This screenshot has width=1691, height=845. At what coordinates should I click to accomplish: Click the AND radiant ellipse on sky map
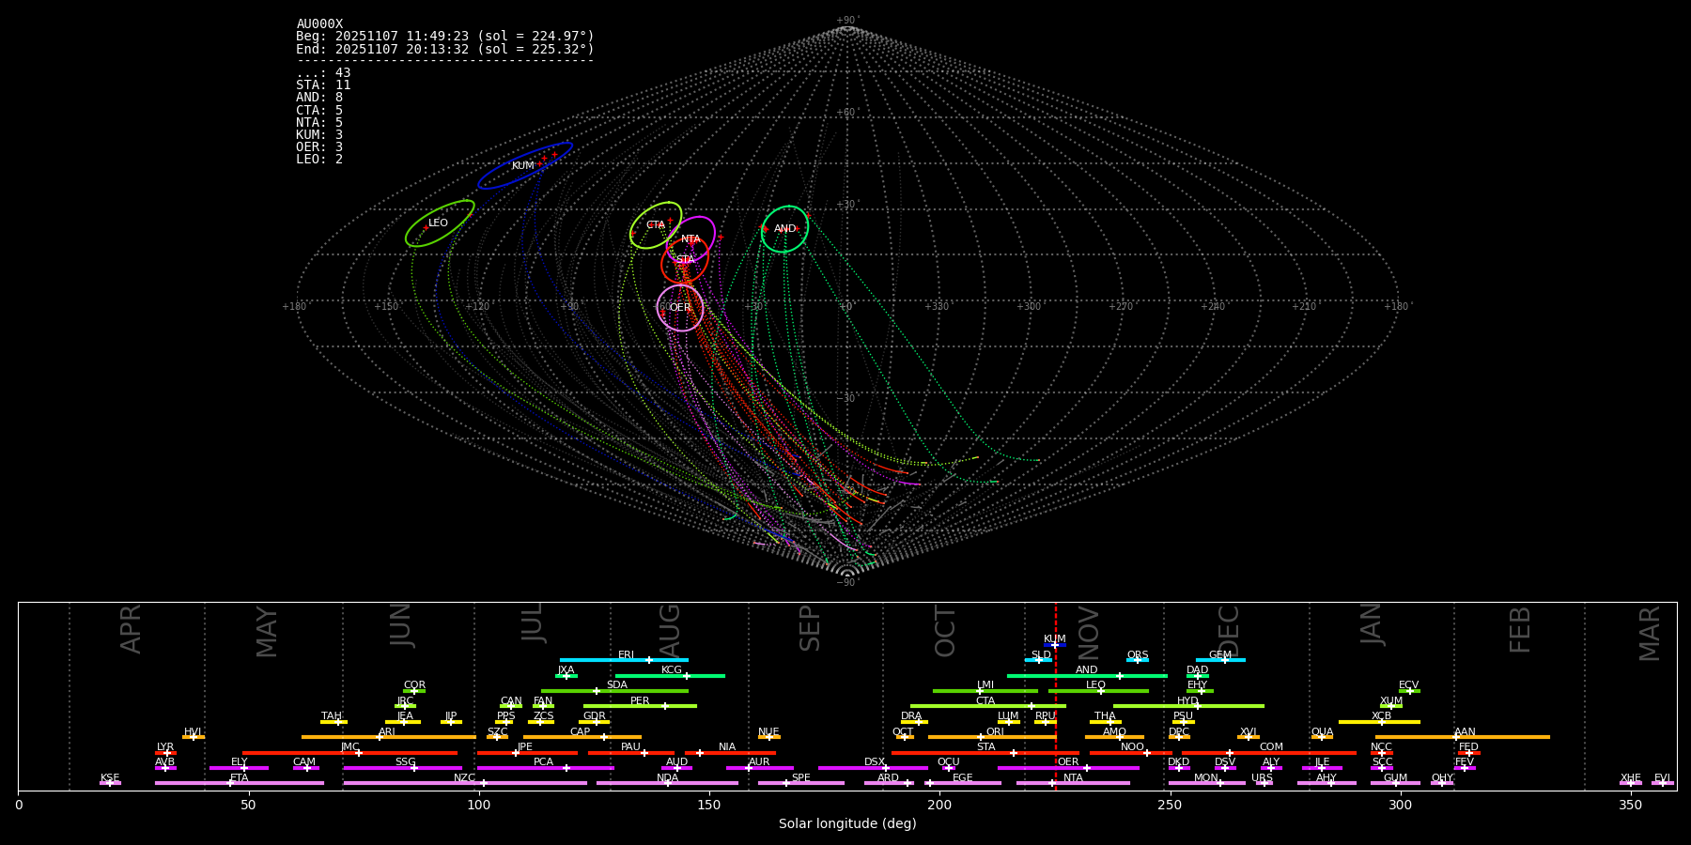[784, 229]
